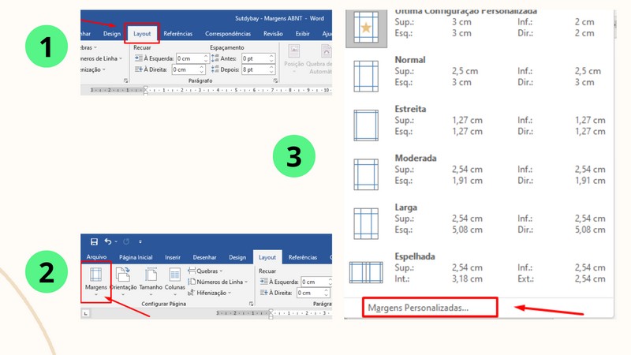Select the Espelhada margin preset
This screenshot has height=355, width=631.
click(x=479, y=273)
